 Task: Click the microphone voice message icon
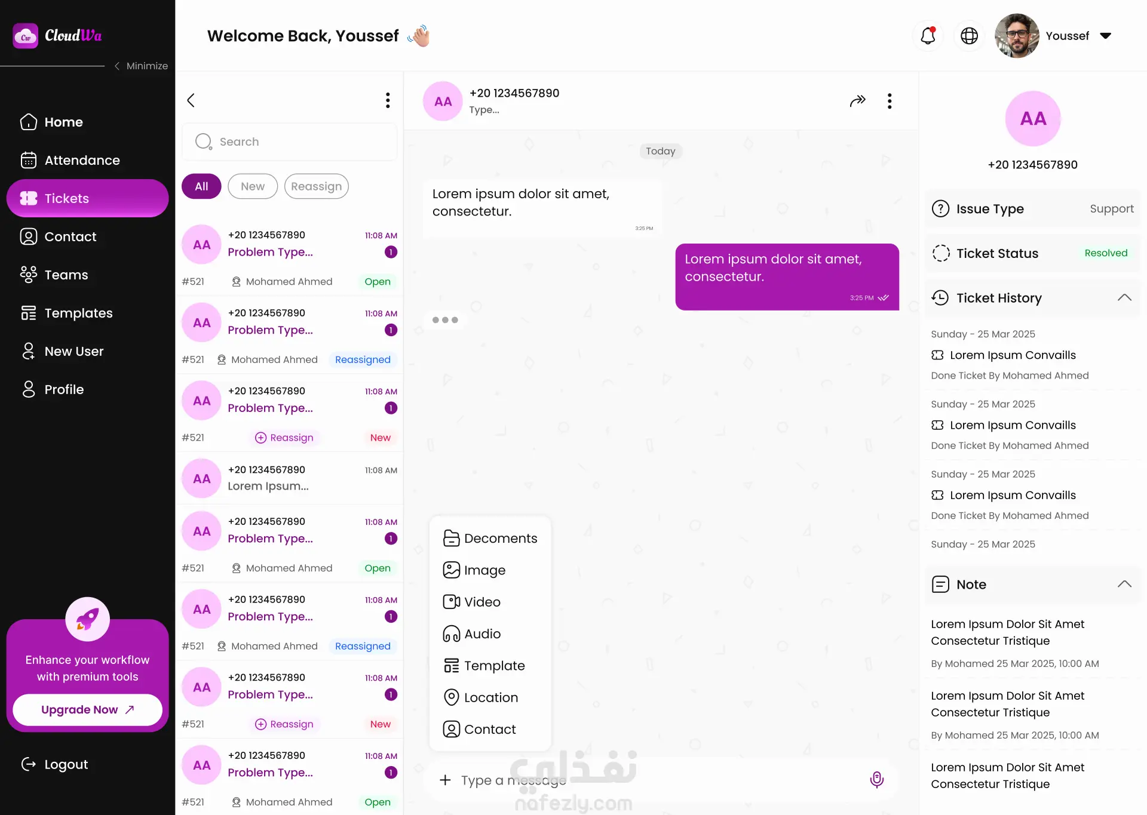click(876, 780)
